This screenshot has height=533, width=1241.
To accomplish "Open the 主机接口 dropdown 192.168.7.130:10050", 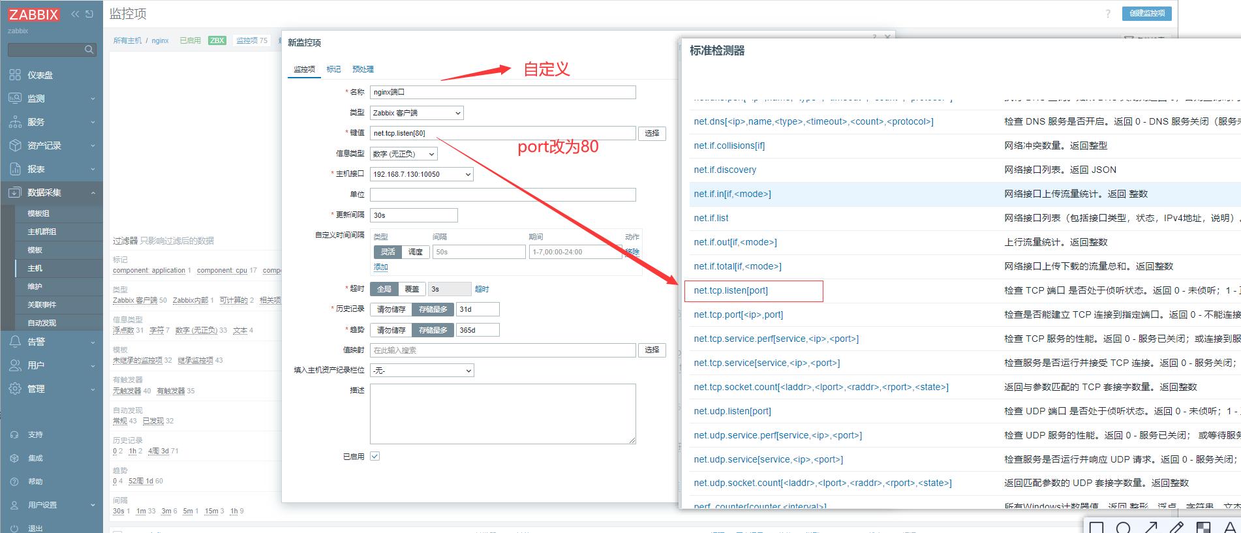I will click(x=421, y=174).
